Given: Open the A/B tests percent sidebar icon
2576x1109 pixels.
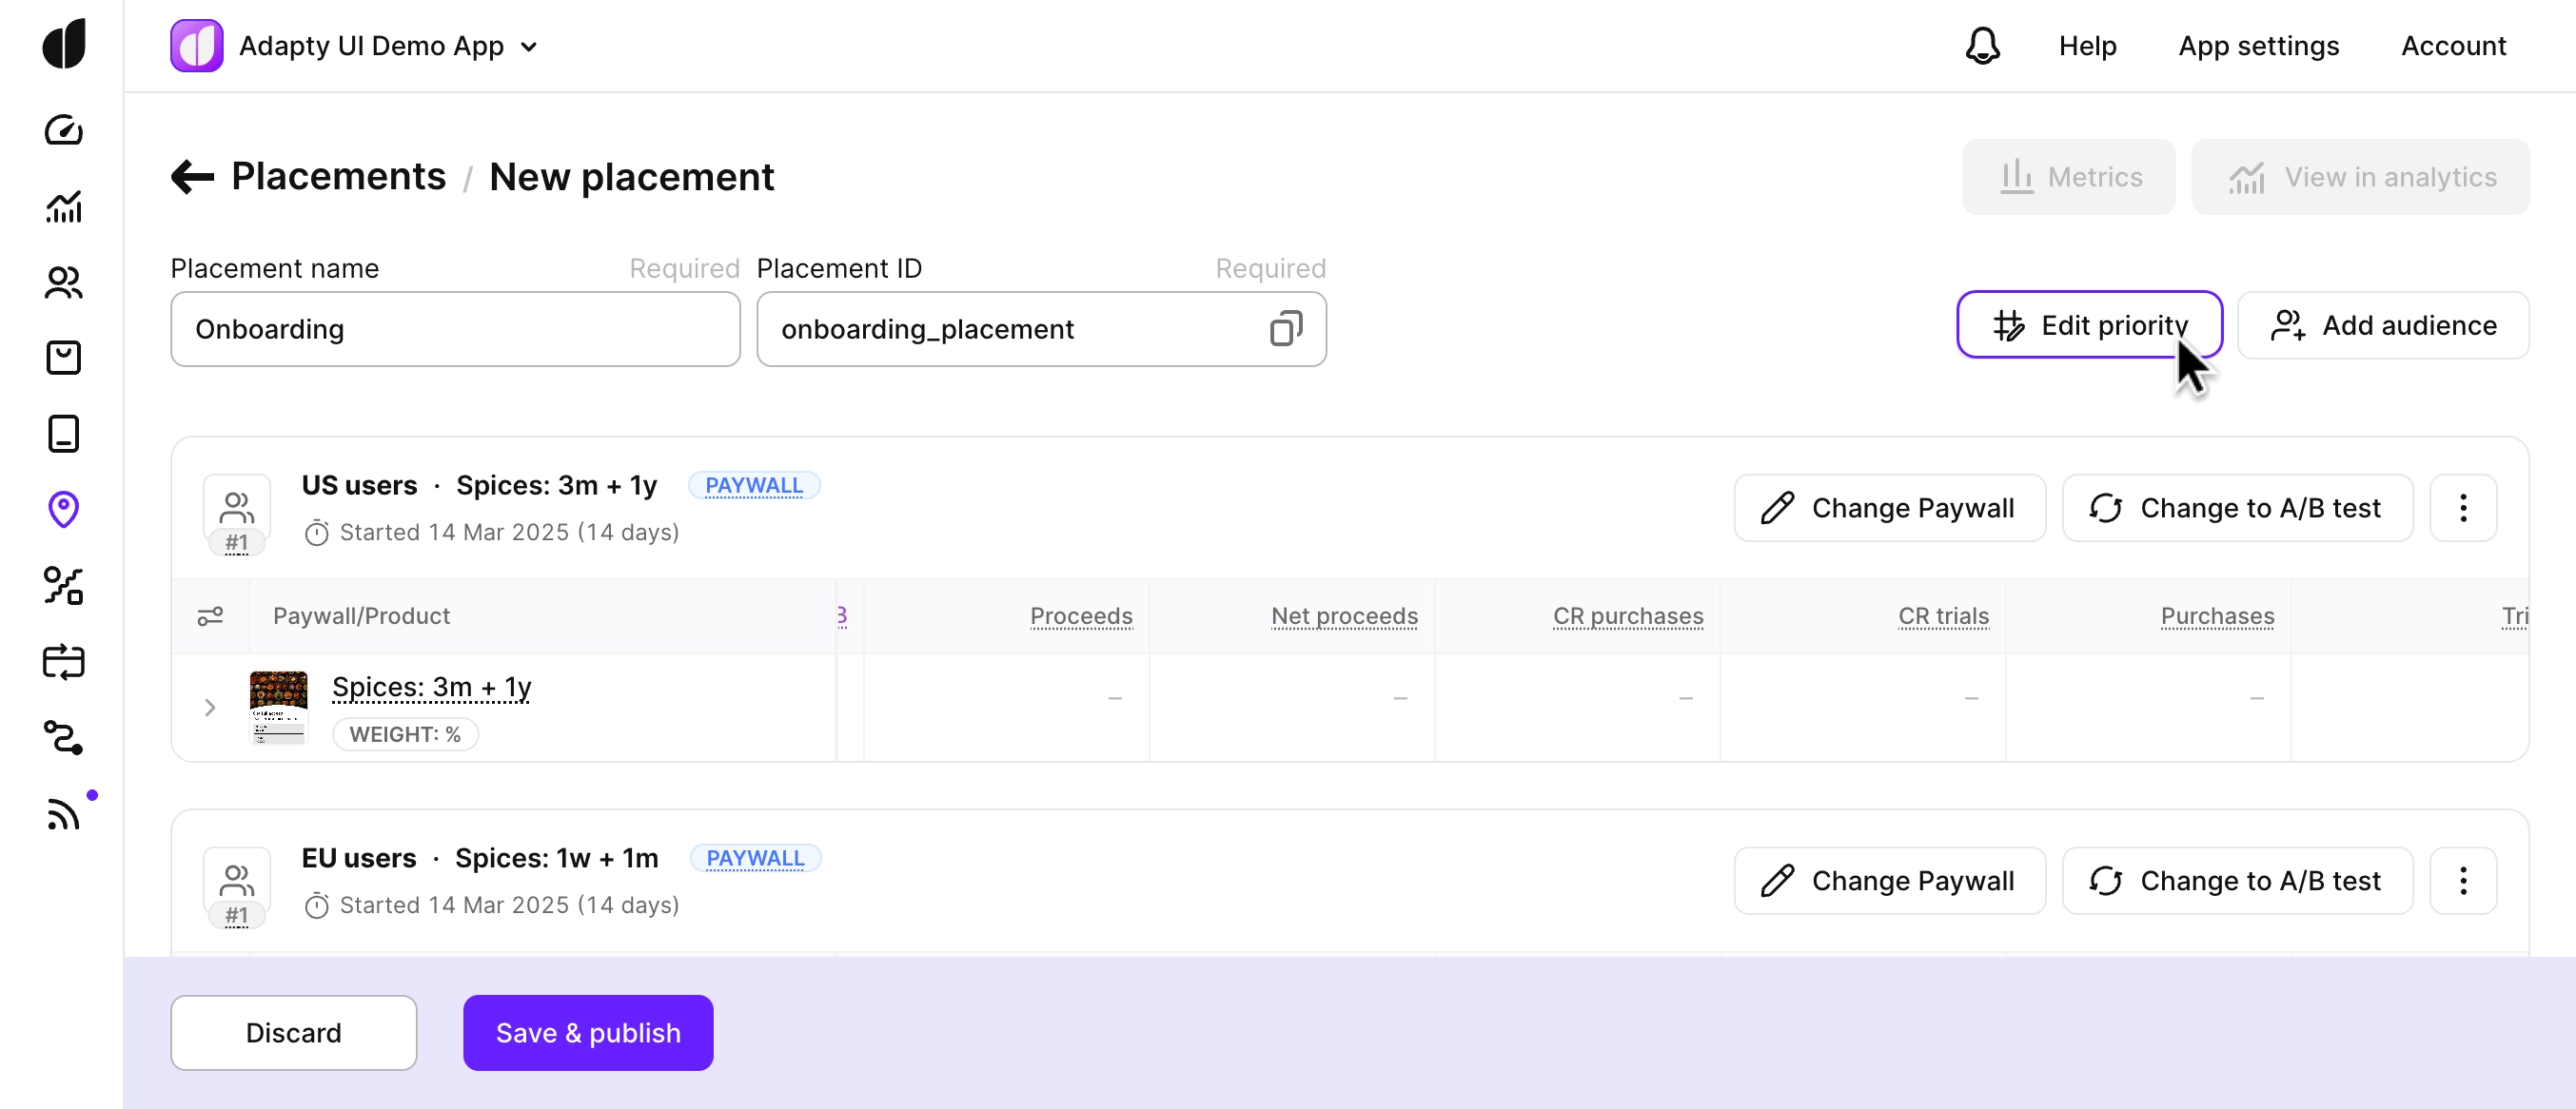Looking at the screenshot, I should click(63, 586).
